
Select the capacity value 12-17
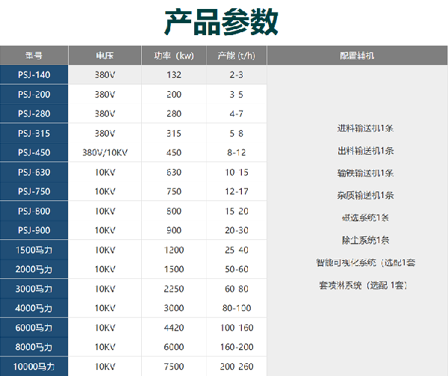236,191
